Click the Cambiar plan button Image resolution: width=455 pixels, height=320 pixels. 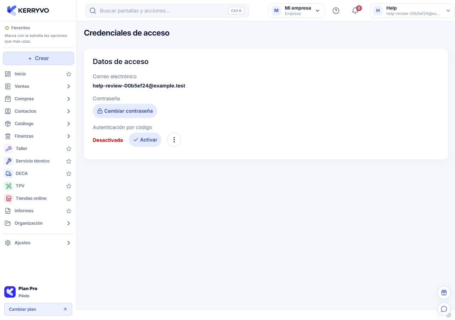point(38,309)
